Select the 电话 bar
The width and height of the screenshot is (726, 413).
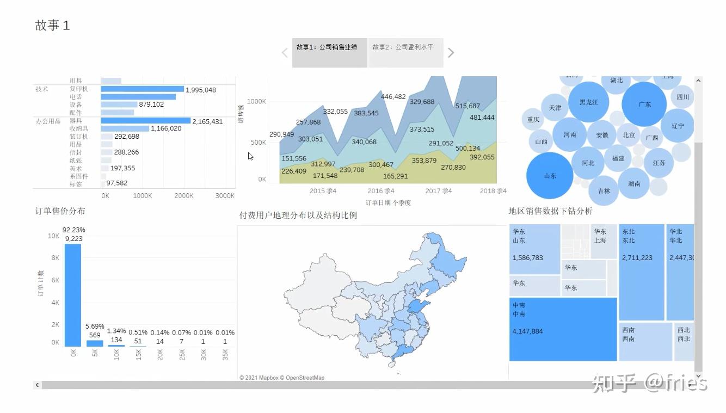138,97
